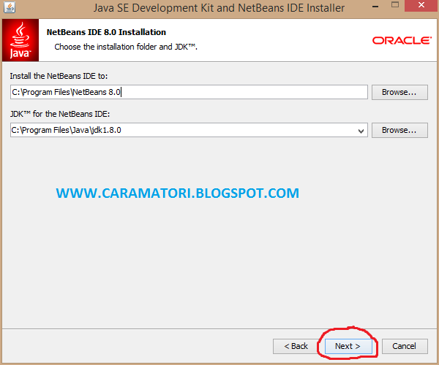Go back with the < Back button
This screenshot has height=365, width=439.
[296, 346]
